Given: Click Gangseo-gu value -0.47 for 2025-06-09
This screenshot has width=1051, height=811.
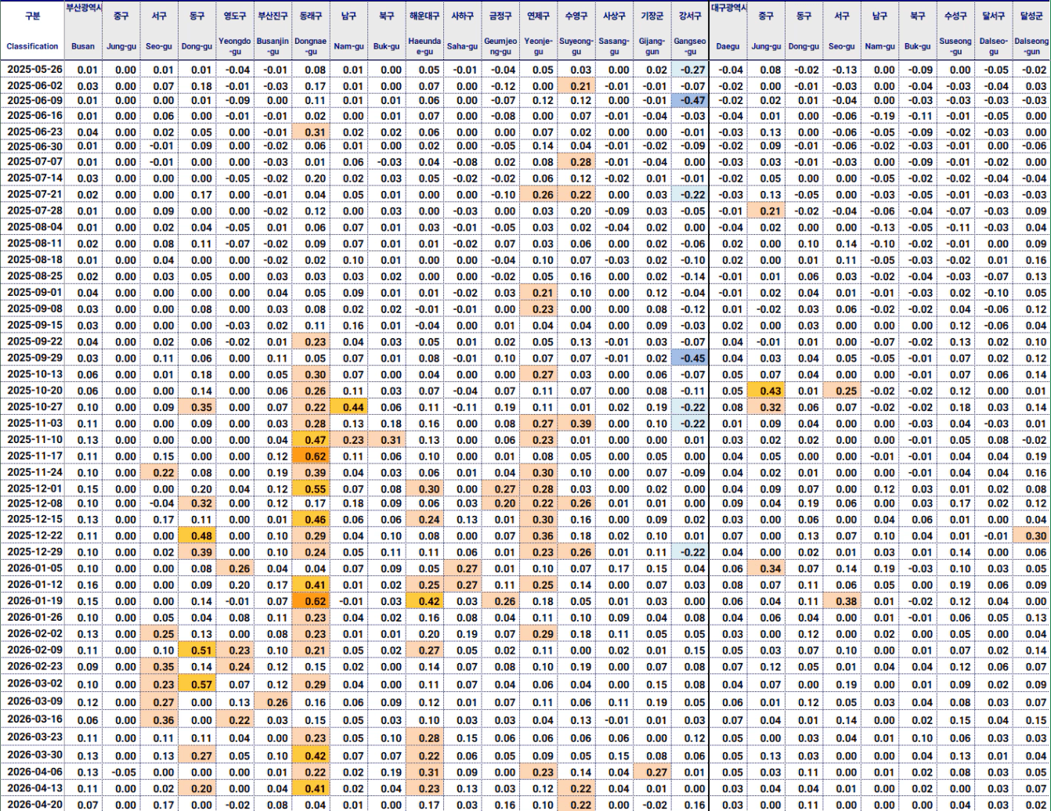Looking at the screenshot, I should click(689, 100).
